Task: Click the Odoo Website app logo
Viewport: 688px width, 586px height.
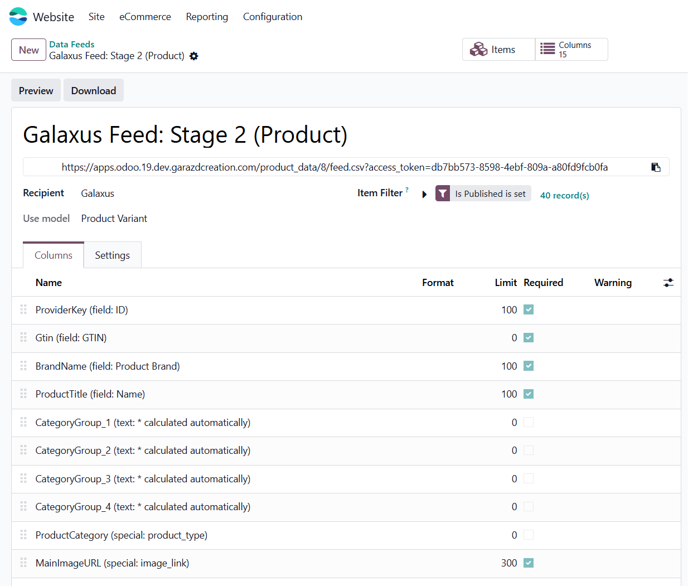Action: 18,17
